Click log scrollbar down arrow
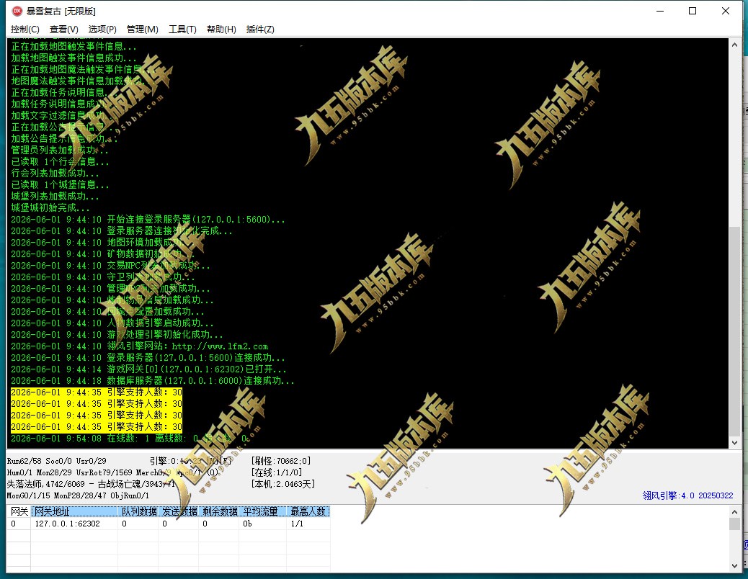The height and width of the screenshot is (579, 748). click(x=734, y=442)
